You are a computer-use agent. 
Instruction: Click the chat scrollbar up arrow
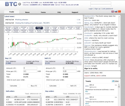pyautogui.click(x=119, y=16)
